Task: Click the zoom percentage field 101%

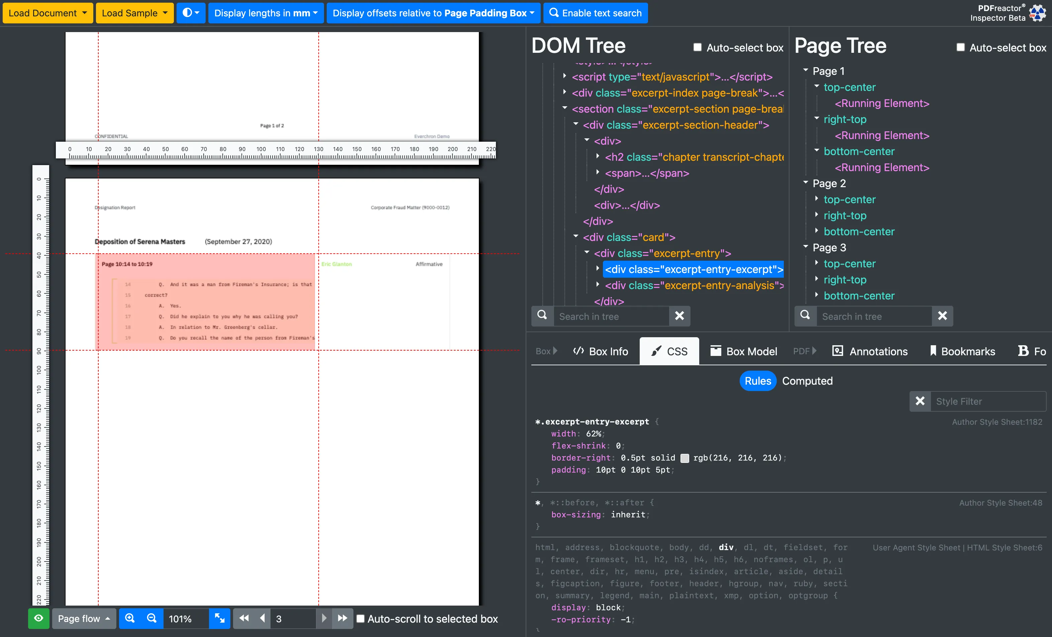Action: click(x=186, y=618)
